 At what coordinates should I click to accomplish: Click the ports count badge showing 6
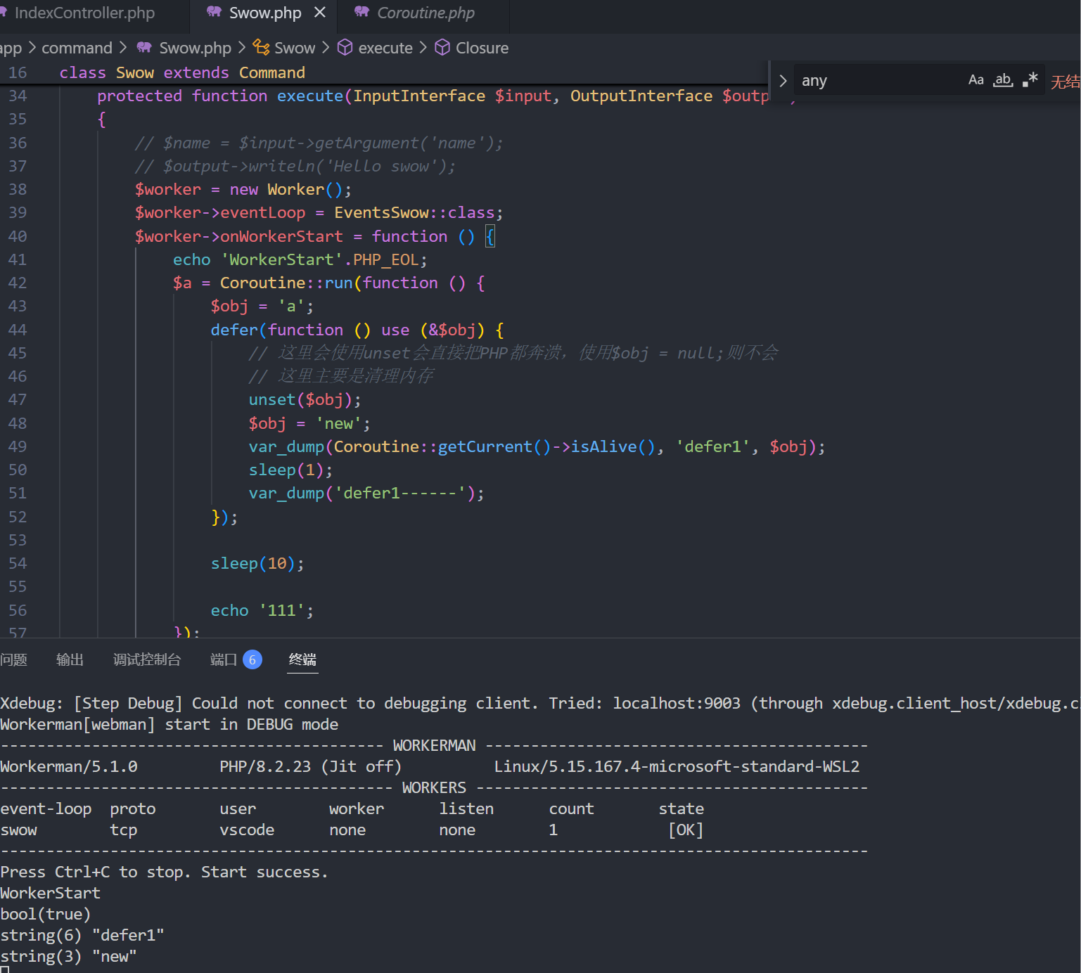[252, 659]
